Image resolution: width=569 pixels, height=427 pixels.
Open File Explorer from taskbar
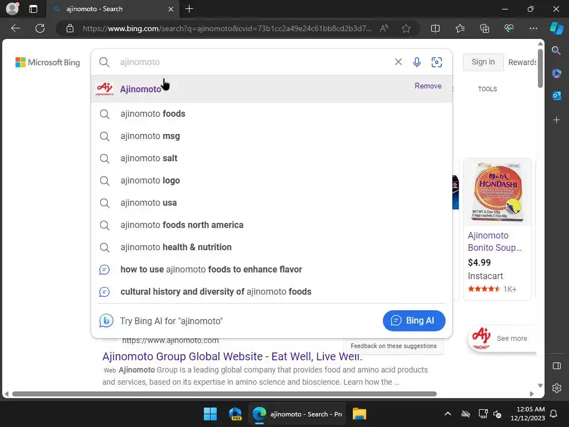coord(360,414)
